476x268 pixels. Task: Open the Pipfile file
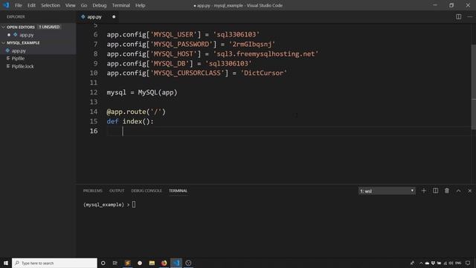[18, 58]
